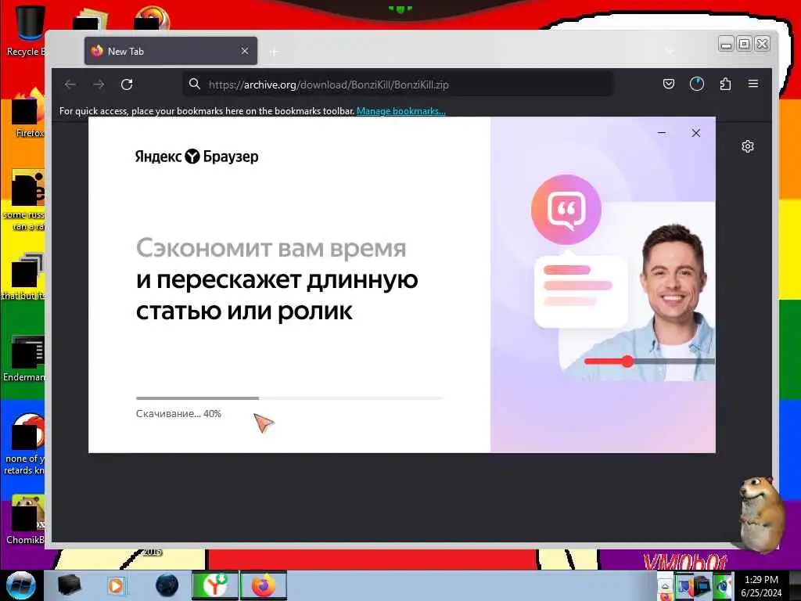Minimize the Firefox window
801x601 pixels.
click(x=726, y=45)
